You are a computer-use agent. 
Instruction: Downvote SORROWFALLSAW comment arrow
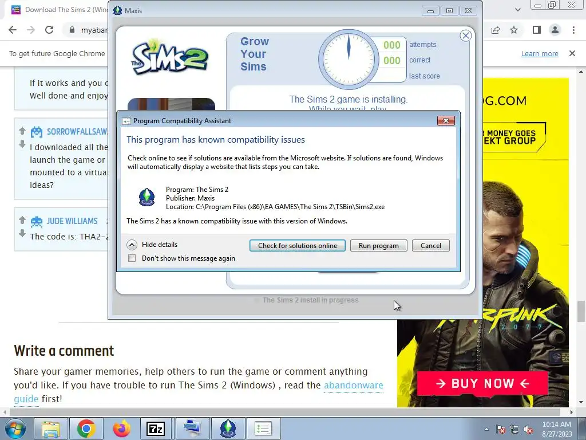pyautogui.click(x=22, y=144)
